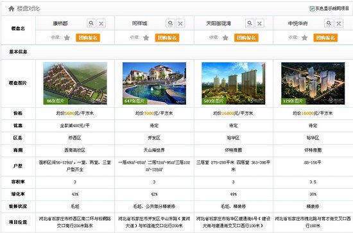Screen dimensions: 353x233
Task: Click the search icon for 同祥城
Action: pyautogui.click(x=171, y=23)
